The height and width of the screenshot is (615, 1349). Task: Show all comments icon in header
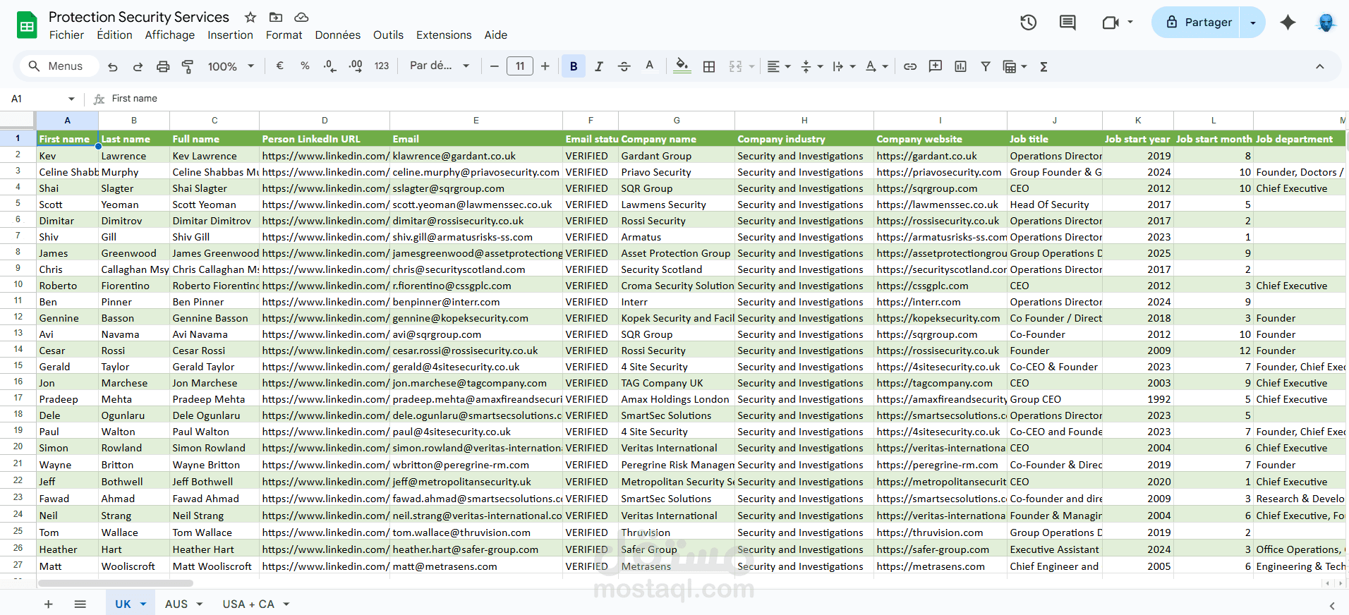click(x=1067, y=23)
